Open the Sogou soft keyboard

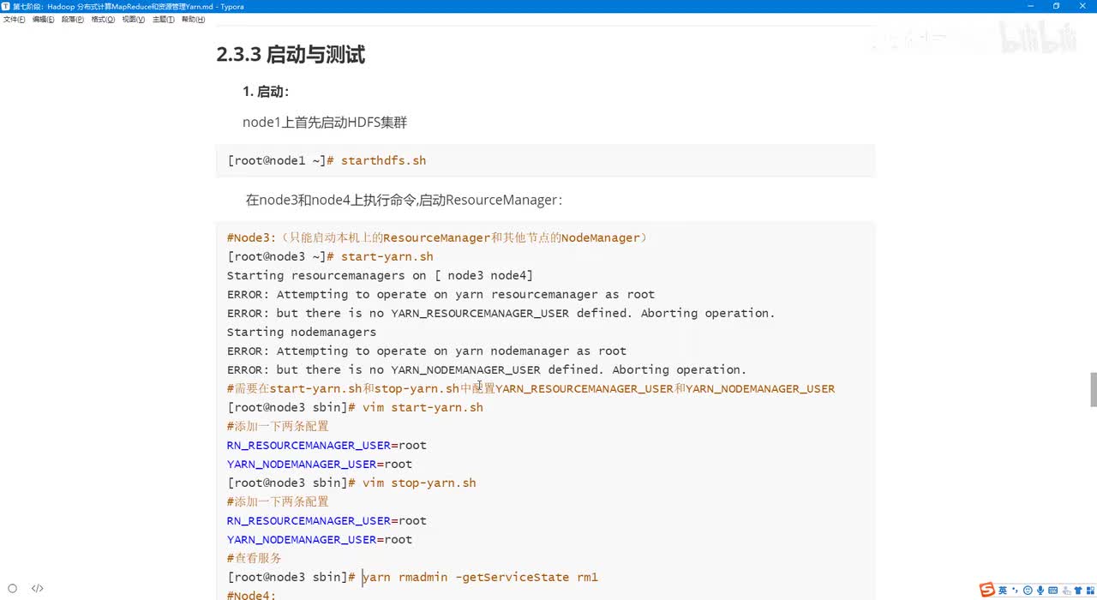1053,590
